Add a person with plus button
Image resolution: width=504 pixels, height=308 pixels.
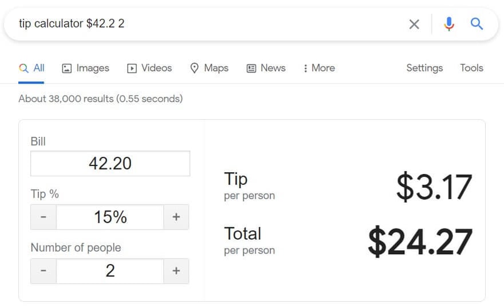coord(176,271)
